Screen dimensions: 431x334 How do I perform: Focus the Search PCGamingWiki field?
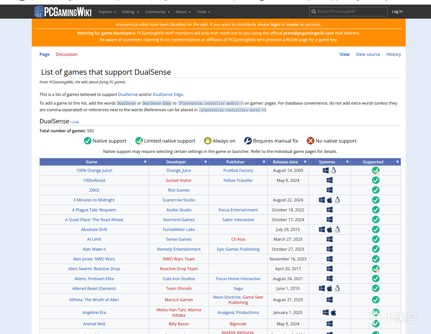point(349,11)
